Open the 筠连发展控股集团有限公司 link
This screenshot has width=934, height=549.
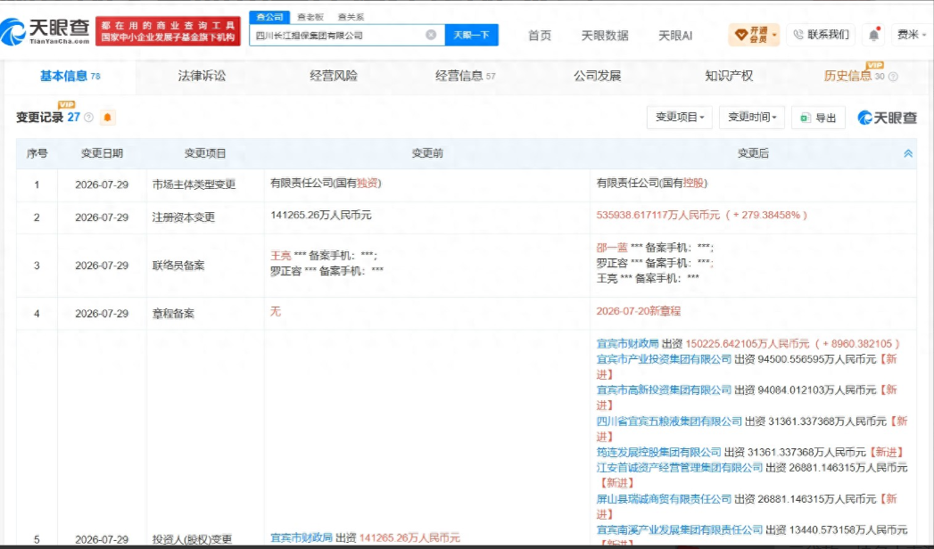pos(658,453)
